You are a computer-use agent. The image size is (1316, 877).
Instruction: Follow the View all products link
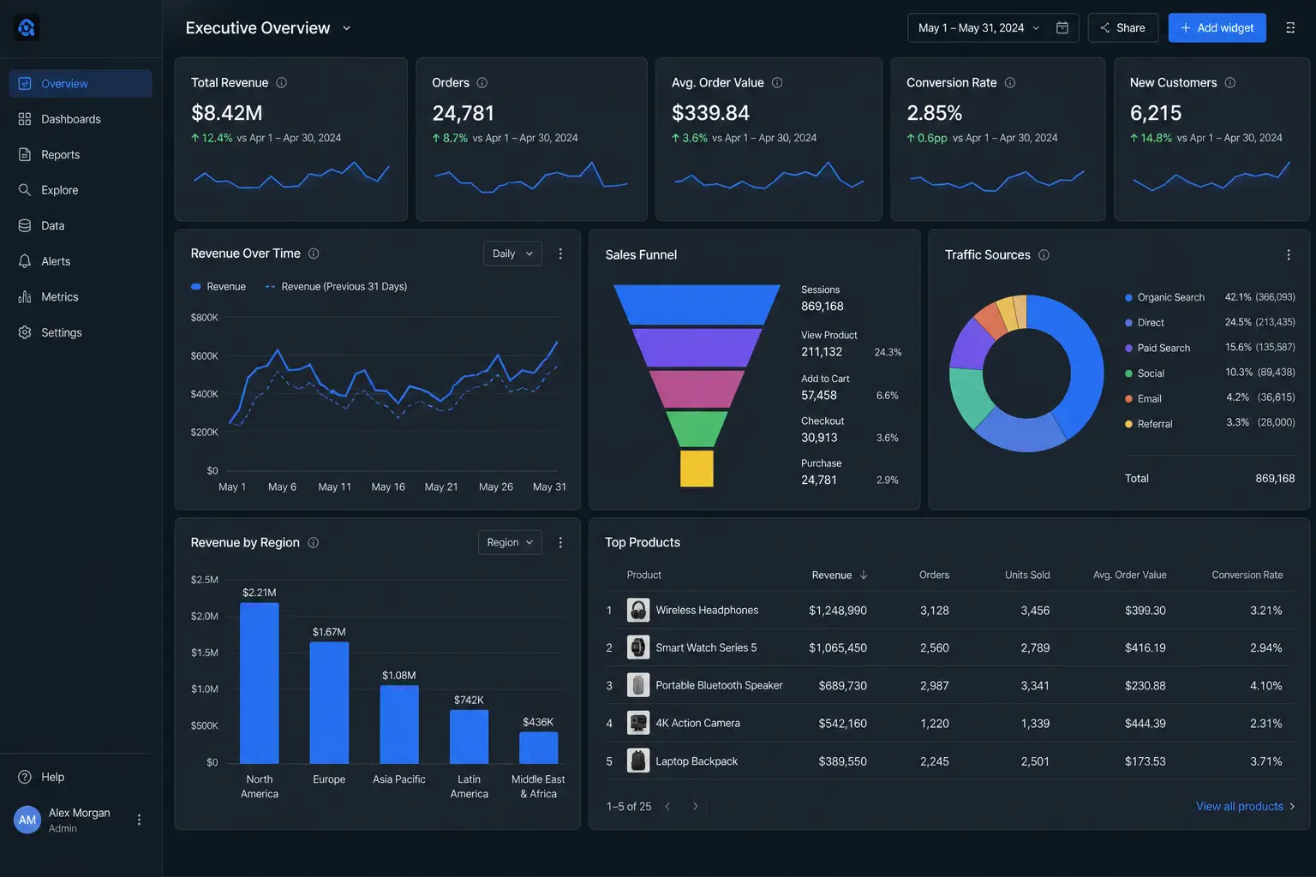(x=1246, y=807)
